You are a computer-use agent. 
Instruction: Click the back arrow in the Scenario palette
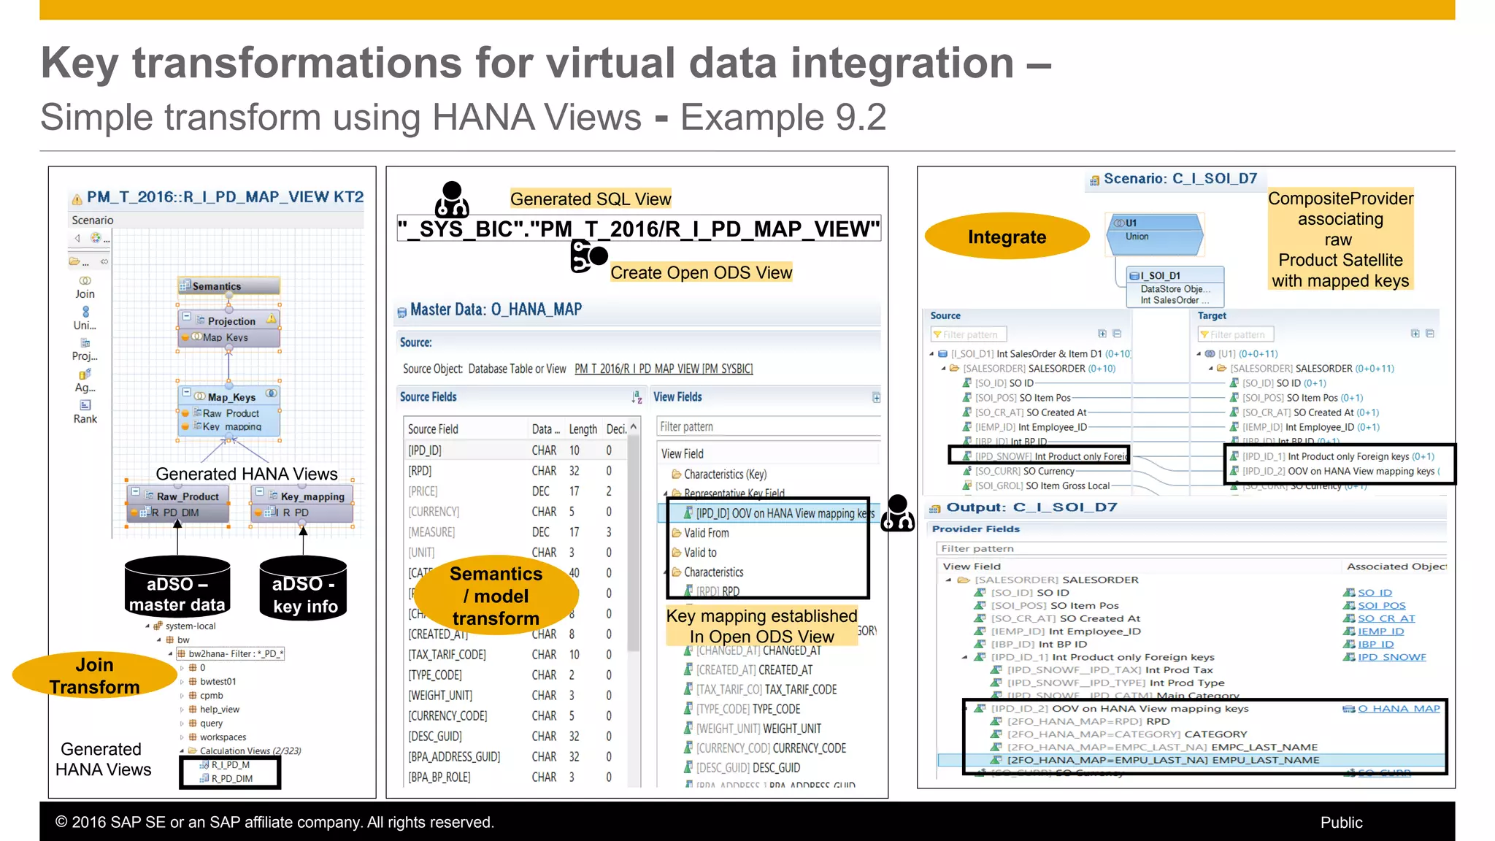(x=77, y=238)
